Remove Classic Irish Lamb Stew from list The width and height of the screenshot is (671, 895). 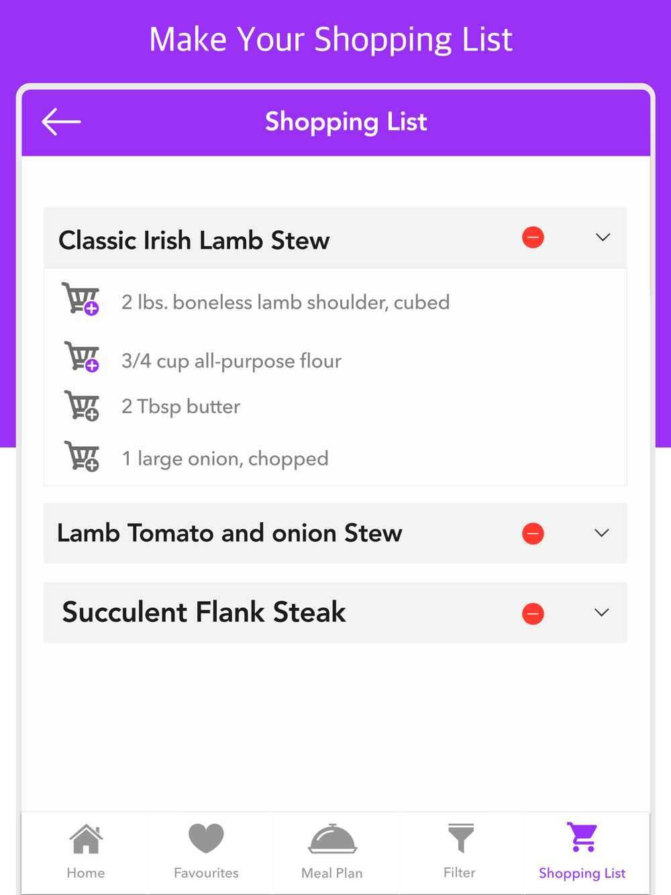click(533, 238)
